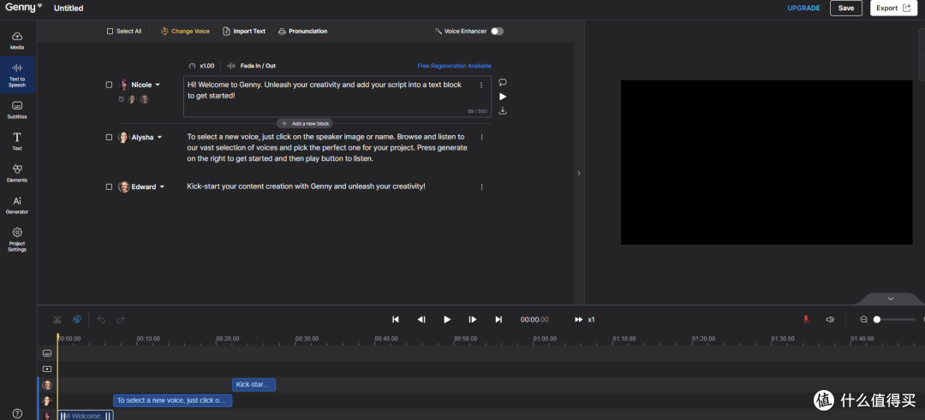Open Alysha voice dropdown arrow

[x=159, y=137]
